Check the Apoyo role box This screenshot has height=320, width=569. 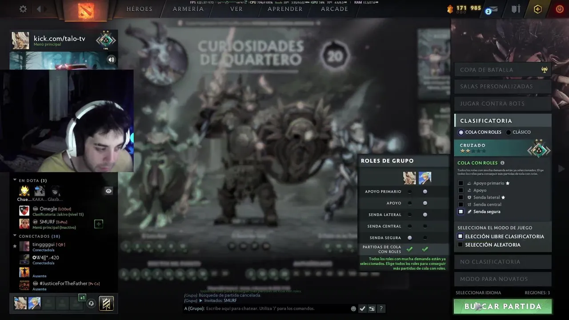[x=461, y=190]
